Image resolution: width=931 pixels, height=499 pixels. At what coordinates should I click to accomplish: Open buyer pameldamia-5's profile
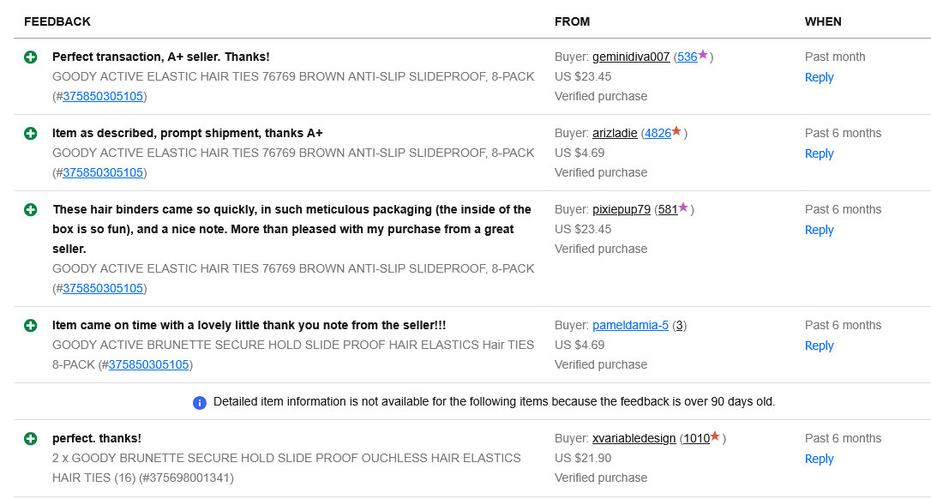tap(630, 326)
